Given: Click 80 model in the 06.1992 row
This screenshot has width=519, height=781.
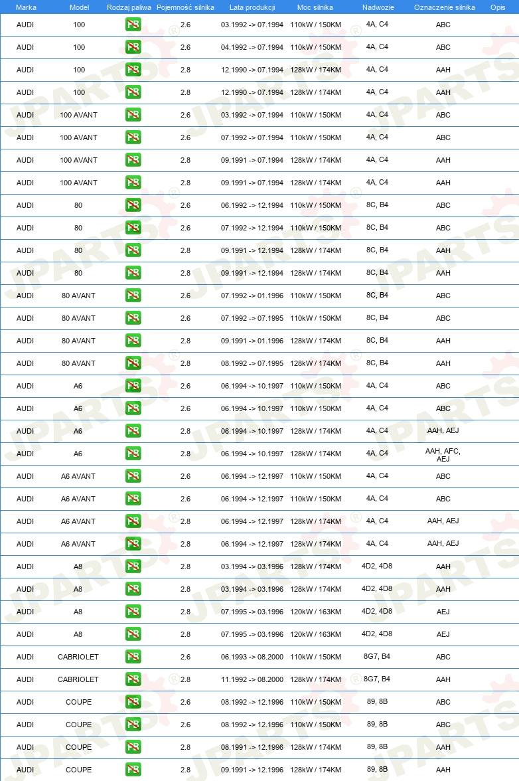Looking at the screenshot, I should [78, 205].
